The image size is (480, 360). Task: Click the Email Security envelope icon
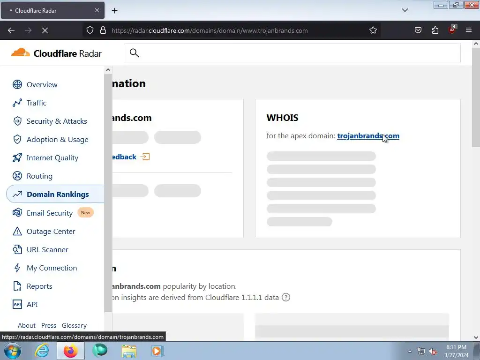[x=17, y=213]
